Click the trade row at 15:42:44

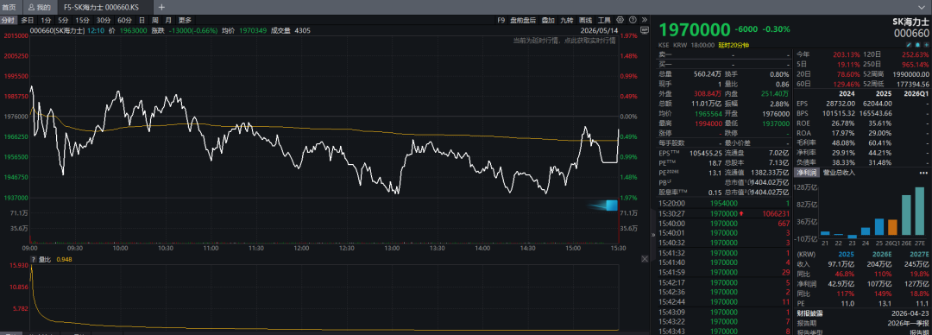point(725,301)
